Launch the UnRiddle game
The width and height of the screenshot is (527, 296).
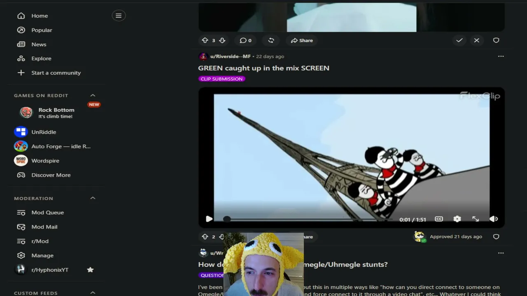(x=44, y=132)
